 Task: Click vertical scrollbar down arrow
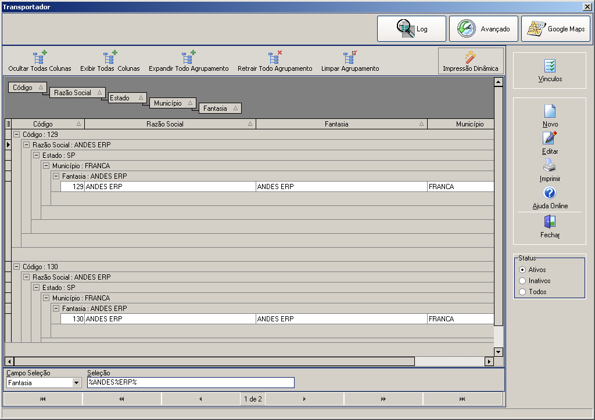498,352
